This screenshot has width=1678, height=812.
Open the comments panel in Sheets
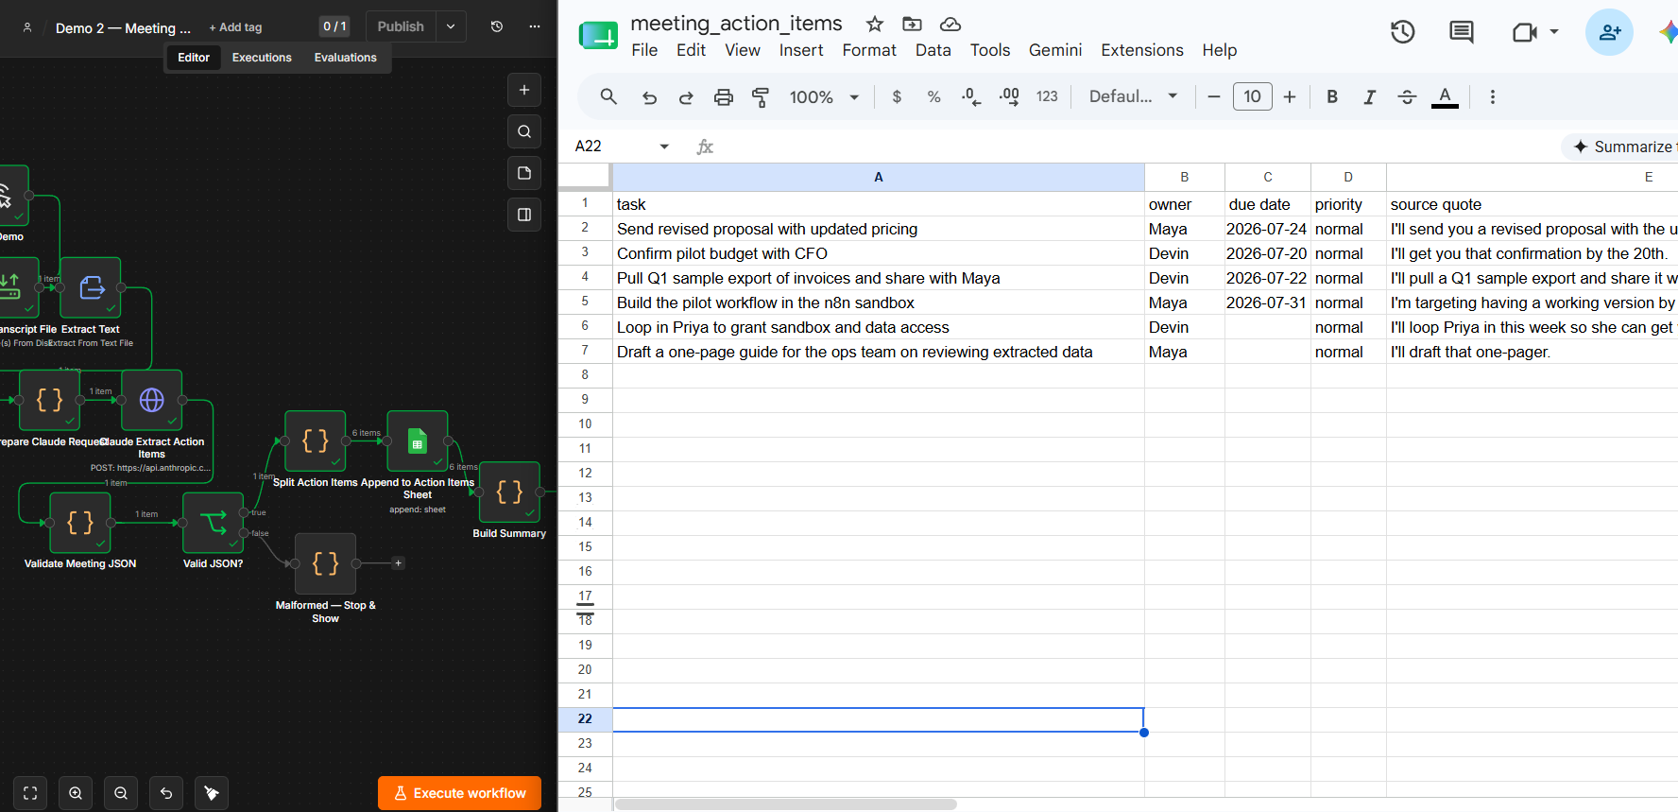(1462, 32)
